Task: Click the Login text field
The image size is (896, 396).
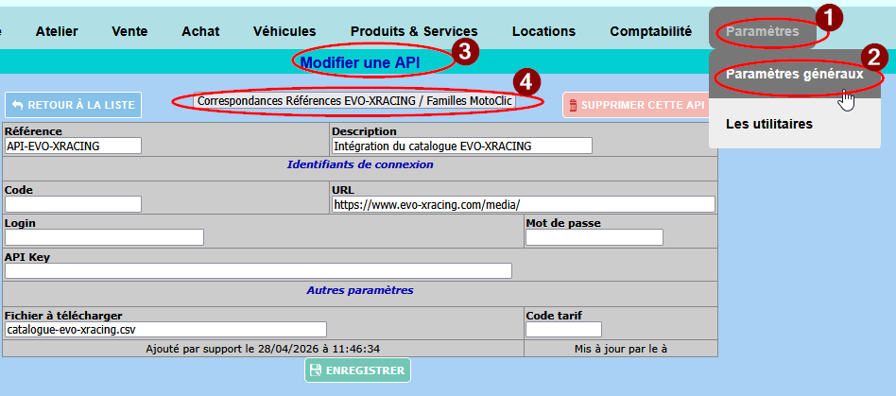Action: [104, 237]
